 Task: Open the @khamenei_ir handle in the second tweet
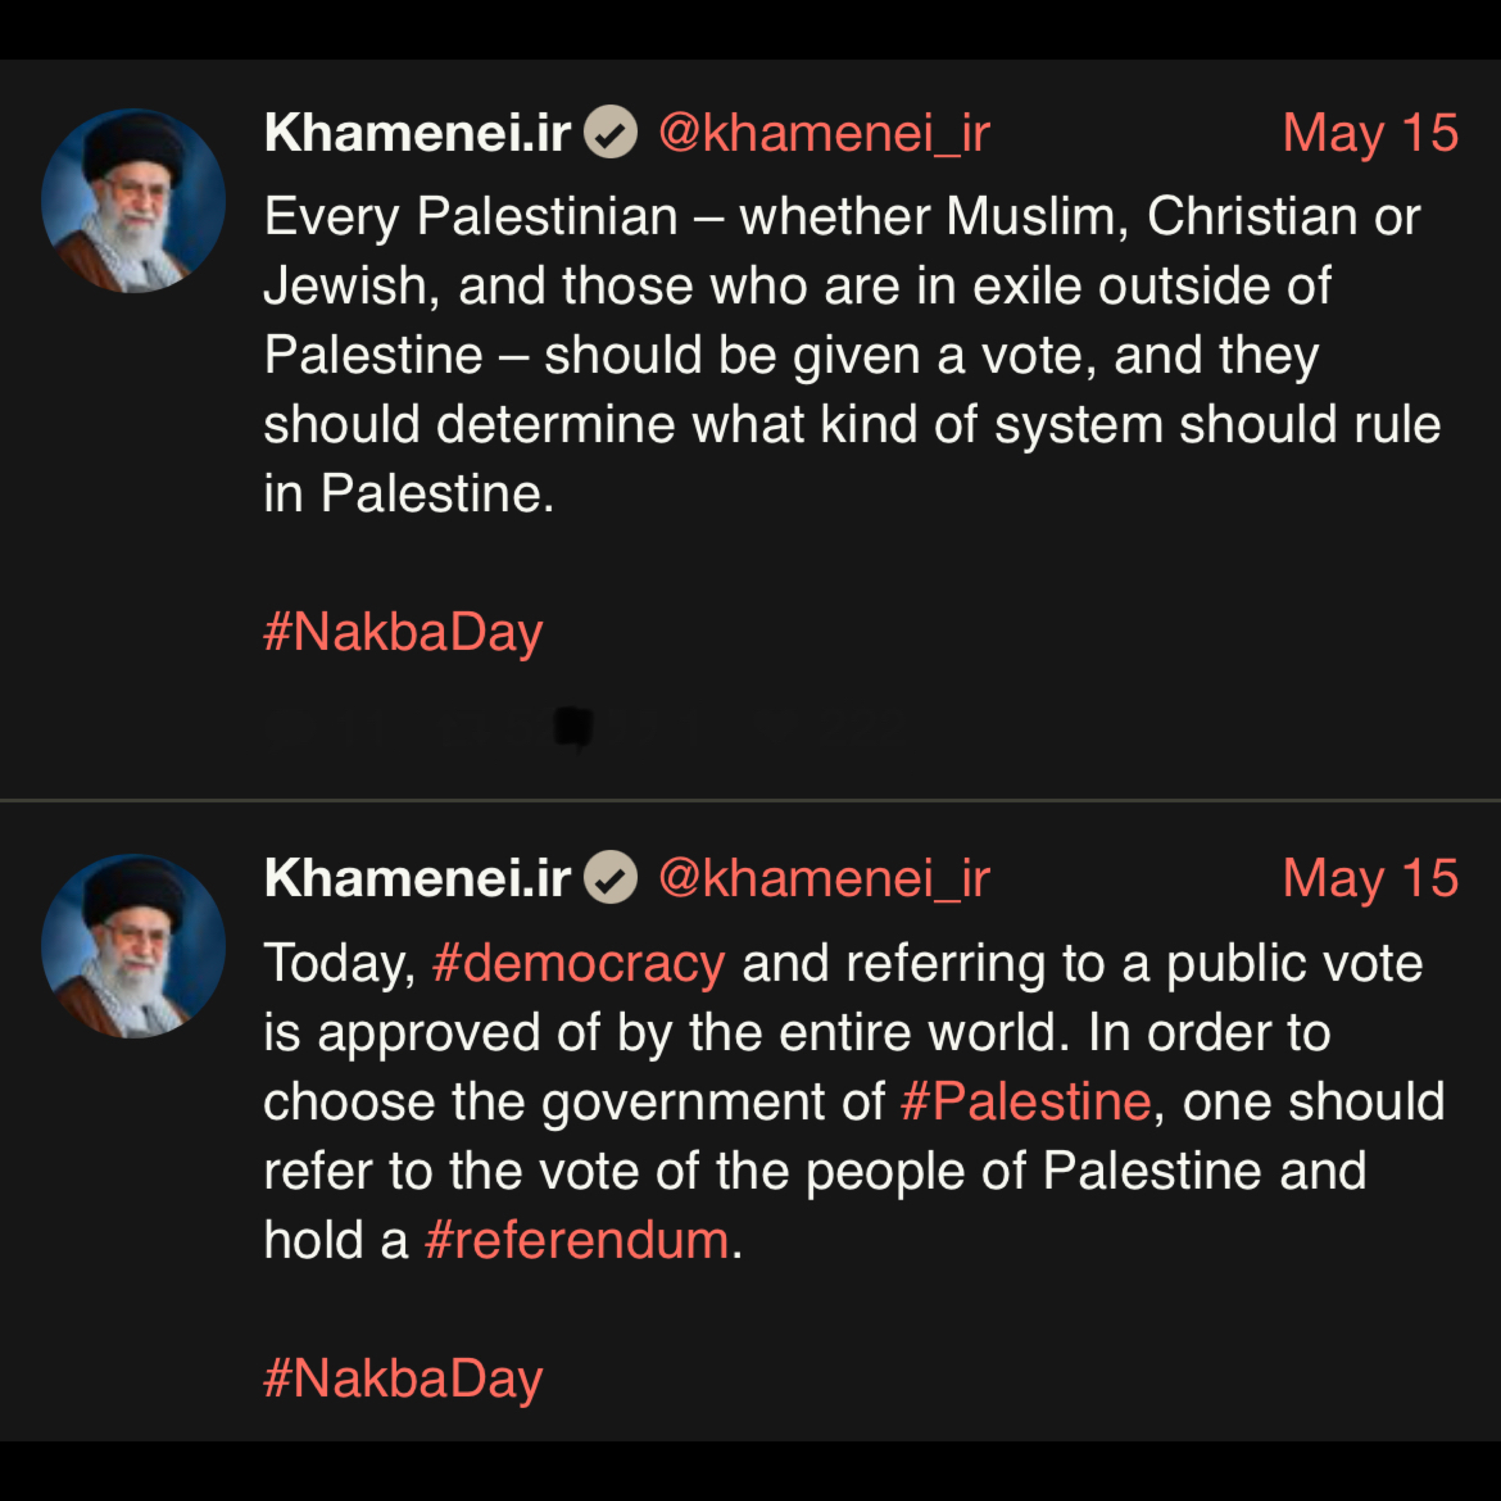pos(824,879)
